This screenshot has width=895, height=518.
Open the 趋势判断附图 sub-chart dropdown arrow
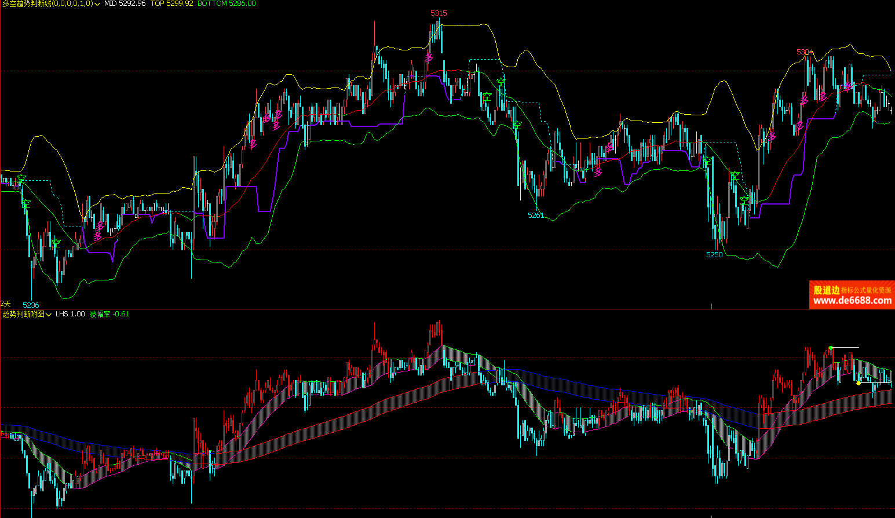(x=49, y=315)
